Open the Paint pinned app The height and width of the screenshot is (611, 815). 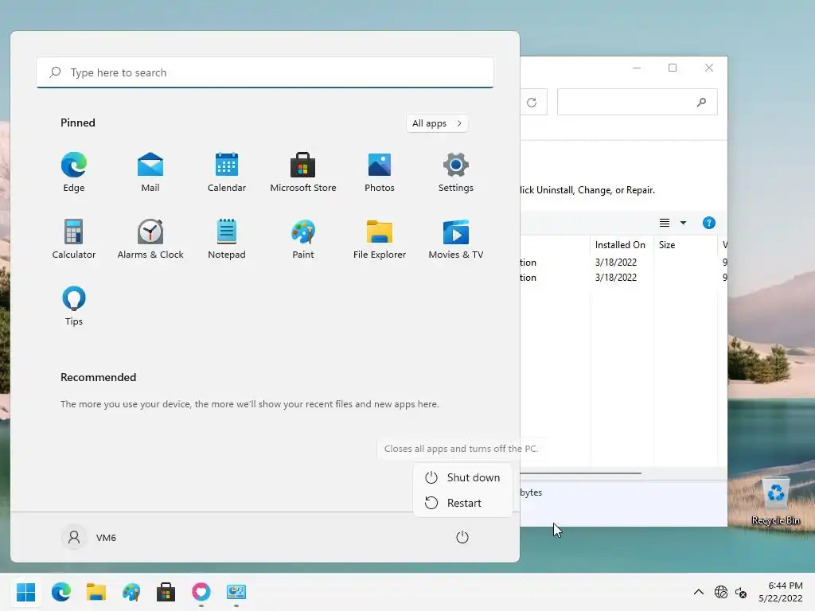(x=303, y=239)
